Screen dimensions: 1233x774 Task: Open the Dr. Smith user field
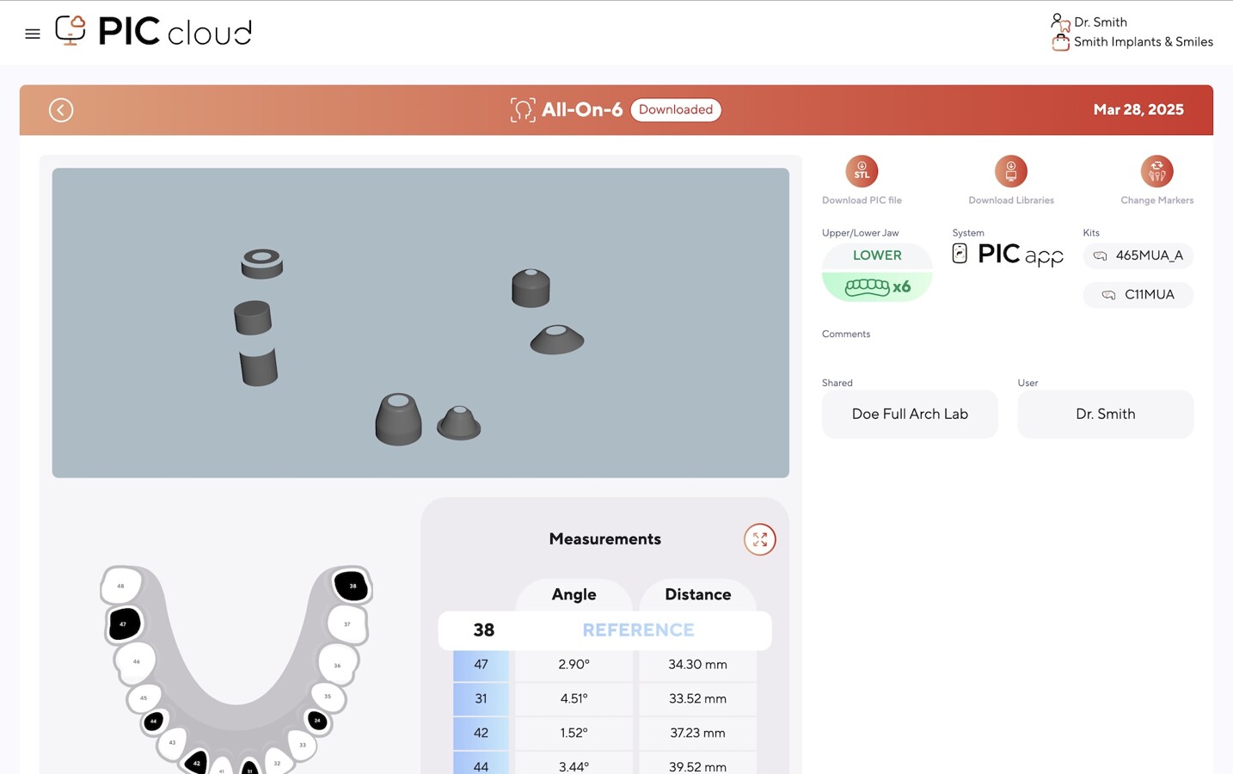pos(1105,415)
